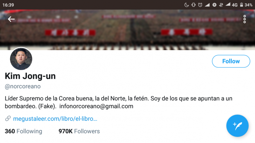The height and width of the screenshot is (143, 255).
Task: Tap the 4G network indicator
Action: (235, 5)
